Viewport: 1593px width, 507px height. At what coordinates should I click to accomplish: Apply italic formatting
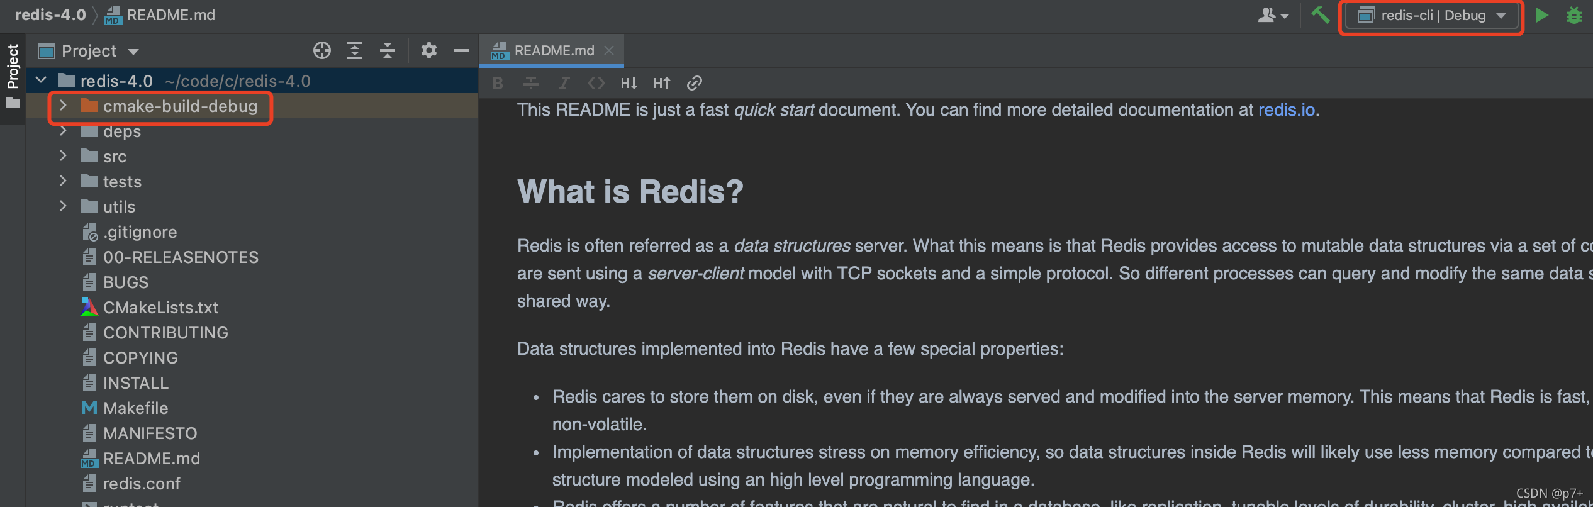pyautogui.click(x=564, y=83)
